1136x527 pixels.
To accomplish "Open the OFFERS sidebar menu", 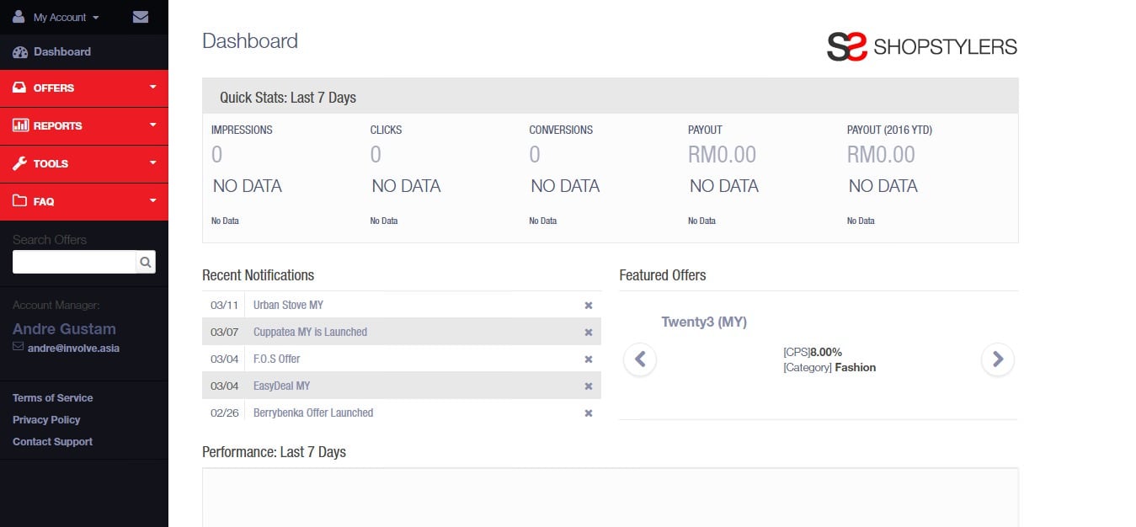I will (84, 88).
